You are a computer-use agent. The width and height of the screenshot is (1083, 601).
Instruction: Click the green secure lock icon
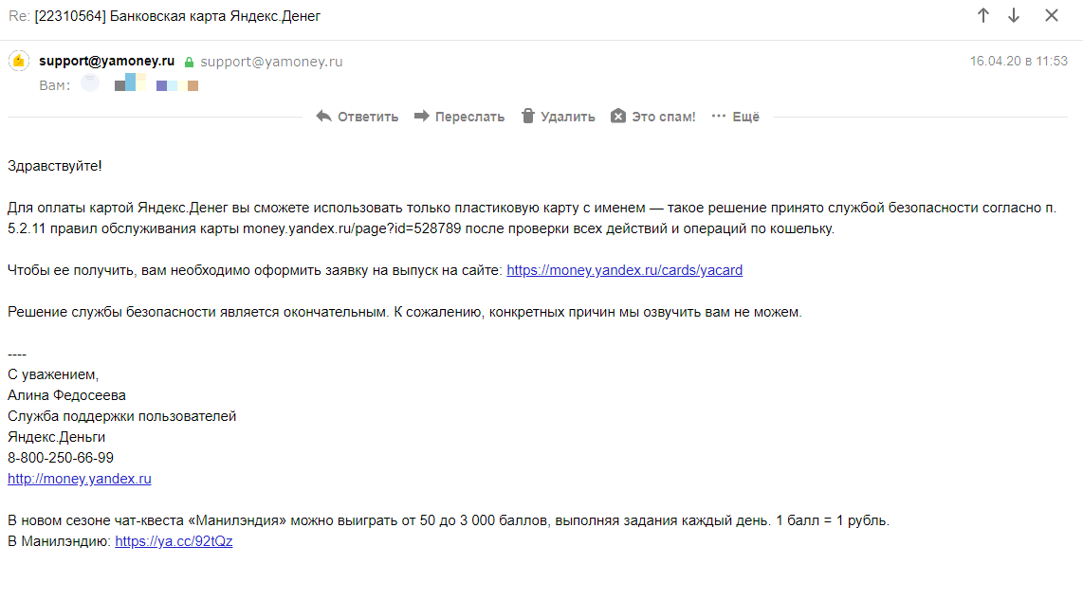click(x=189, y=63)
